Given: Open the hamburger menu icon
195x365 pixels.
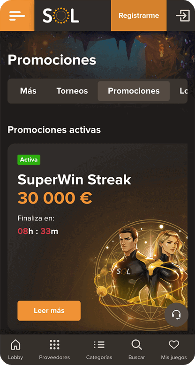Looking at the screenshot, I should pyautogui.click(x=17, y=15).
